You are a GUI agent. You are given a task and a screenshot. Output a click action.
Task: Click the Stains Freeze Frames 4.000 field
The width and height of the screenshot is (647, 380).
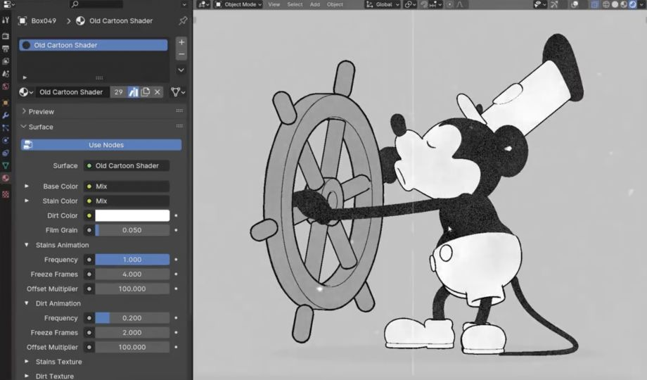[x=132, y=274]
